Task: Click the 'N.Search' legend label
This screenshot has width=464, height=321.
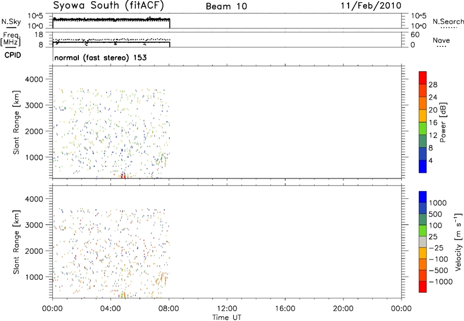Action: point(448,21)
